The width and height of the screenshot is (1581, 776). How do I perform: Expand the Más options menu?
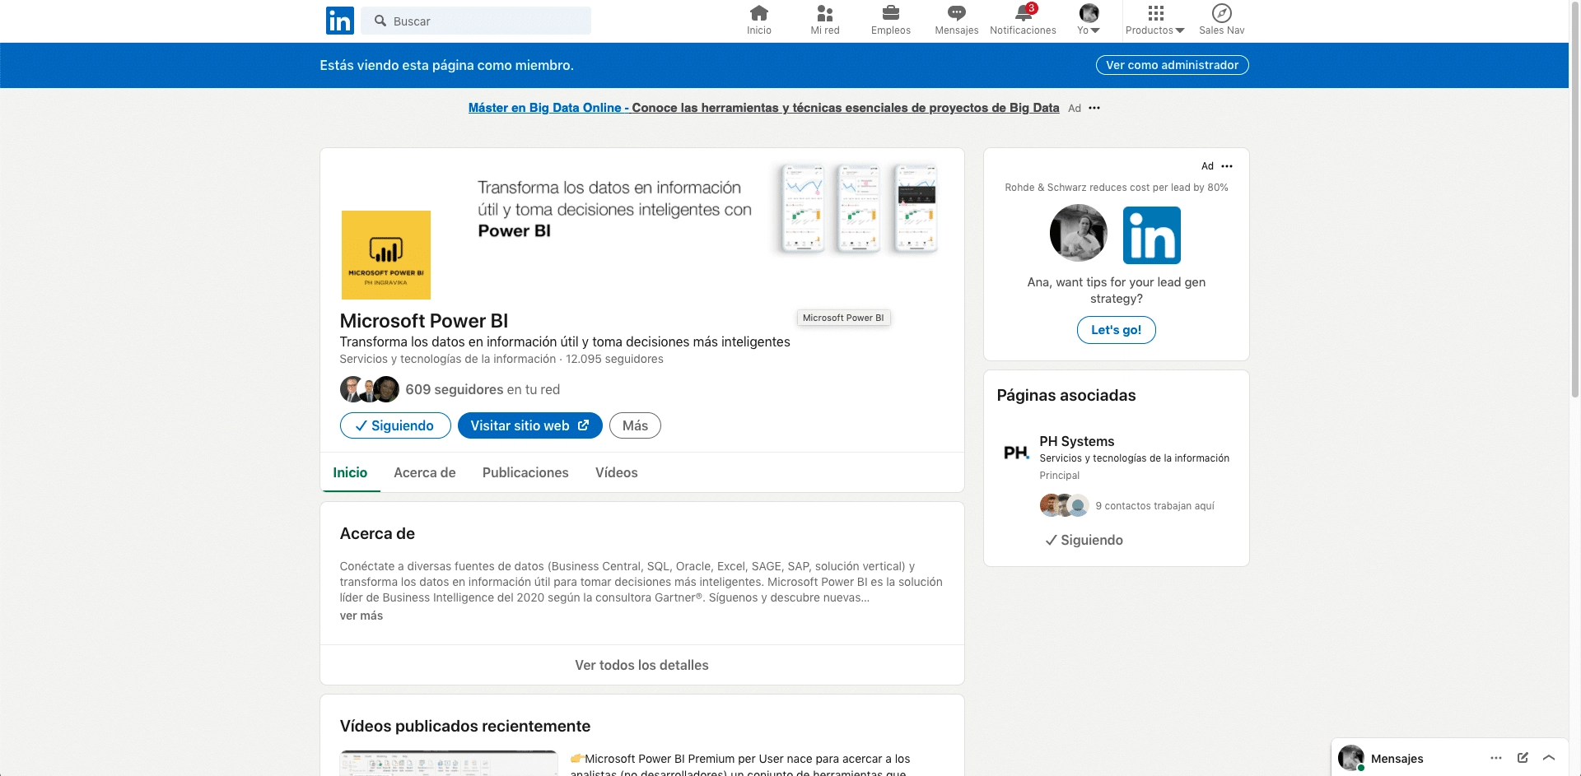635,425
